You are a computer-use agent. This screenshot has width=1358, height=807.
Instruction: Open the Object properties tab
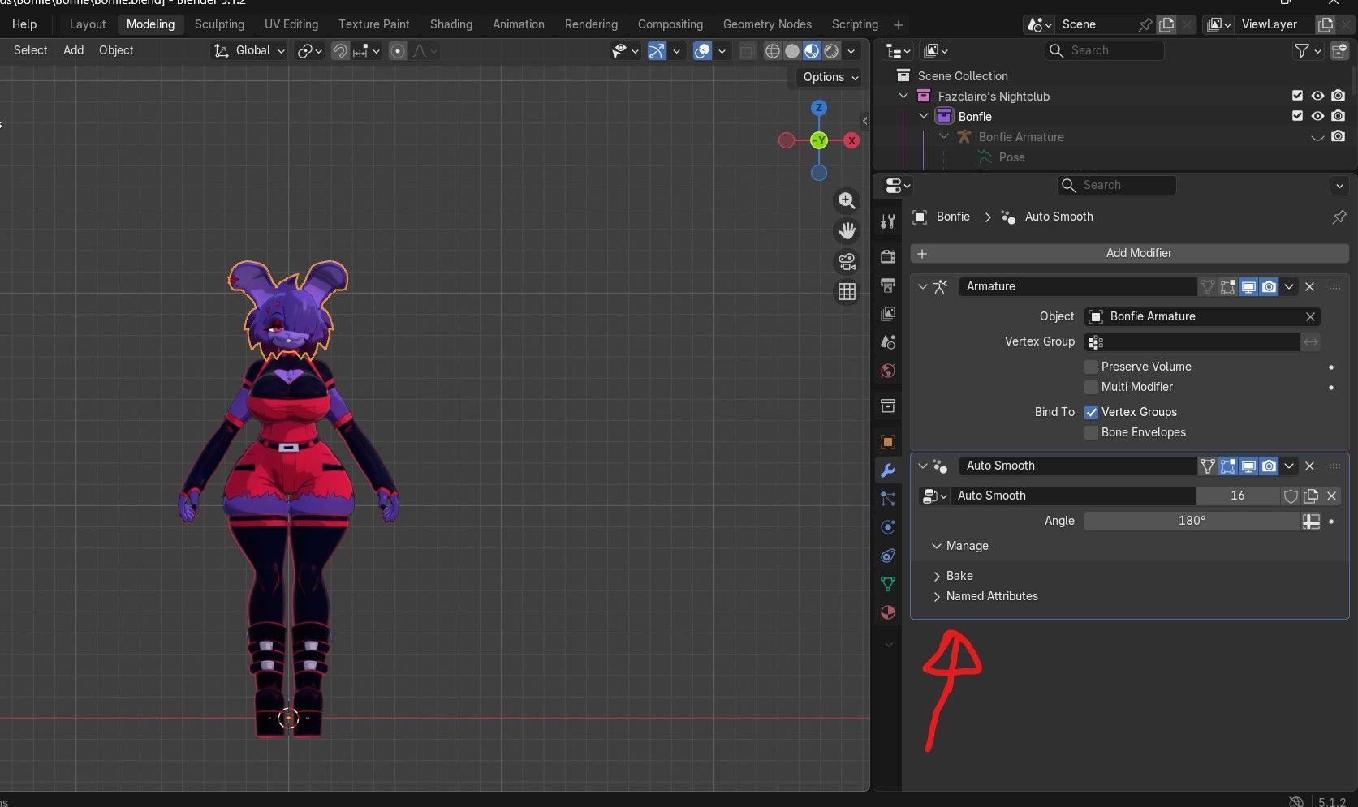pos(888,442)
